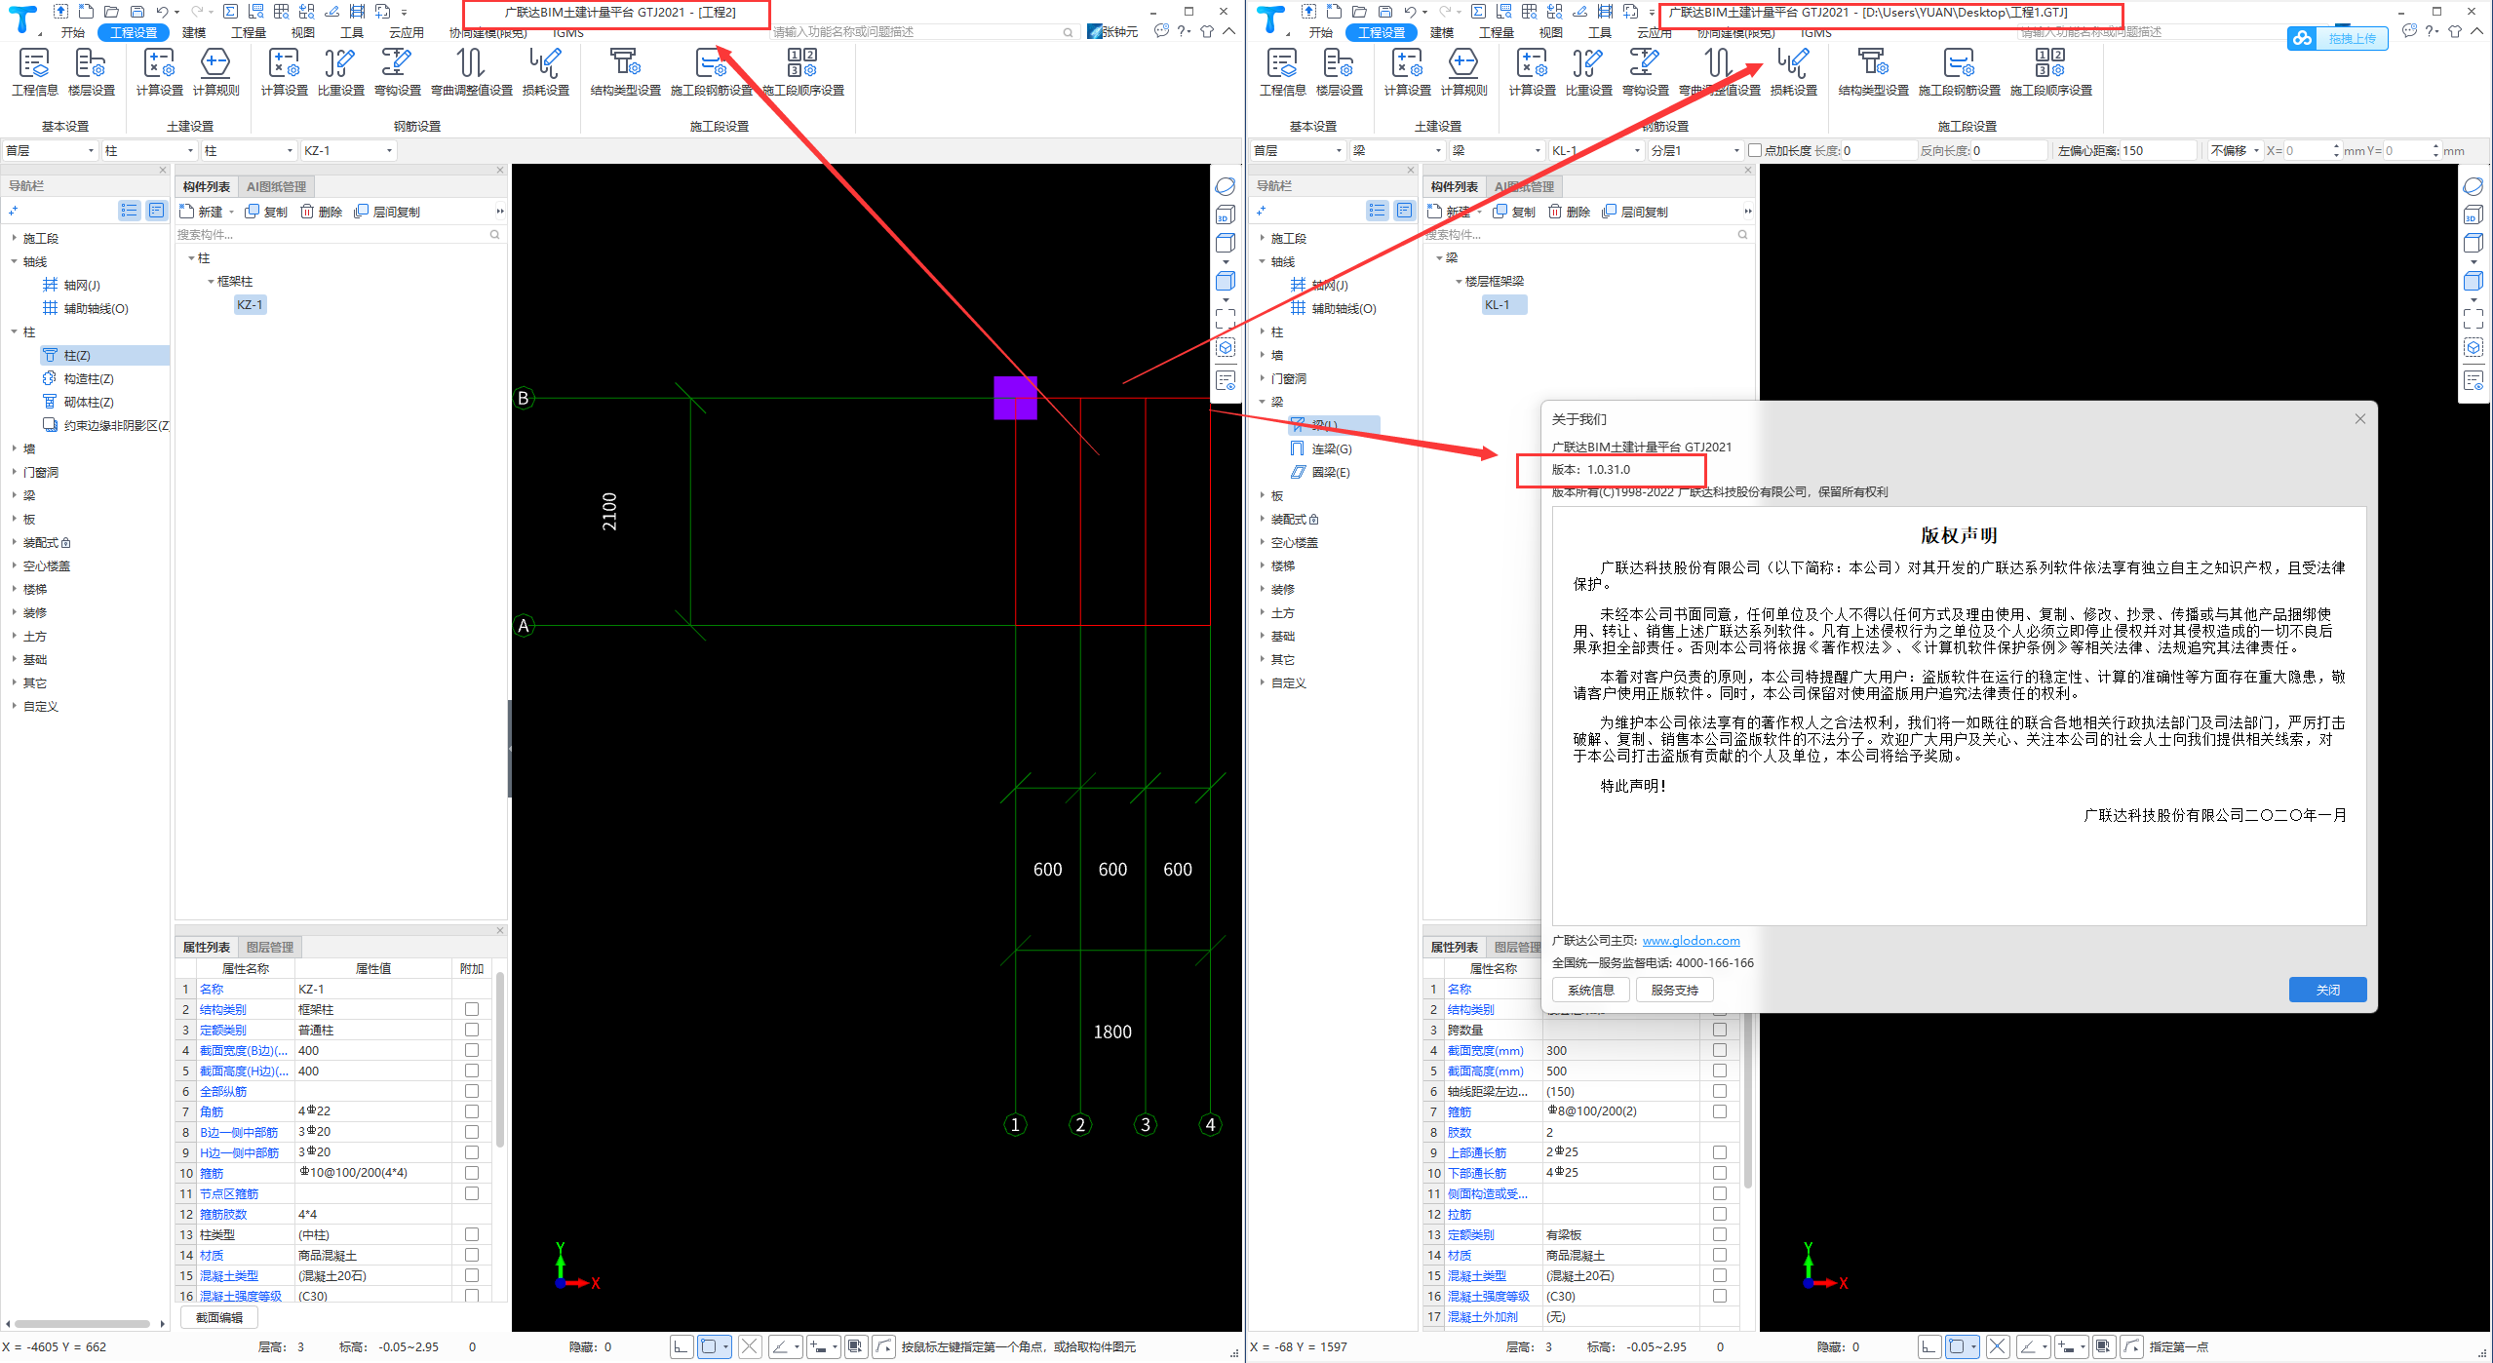The width and height of the screenshot is (2493, 1363).
Task: Open 结构类型设置 in the left 工程2 window
Action: tap(625, 72)
